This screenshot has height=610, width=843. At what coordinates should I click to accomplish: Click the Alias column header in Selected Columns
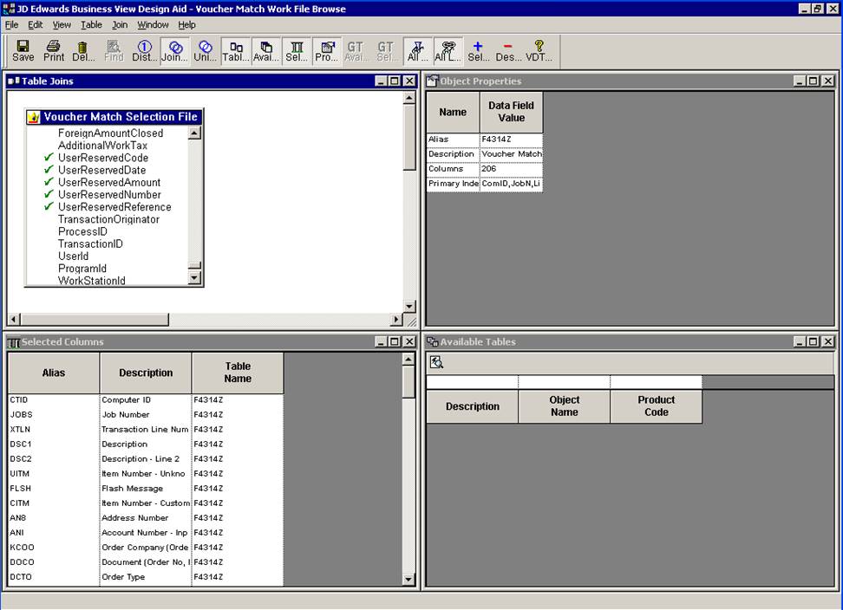(x=54, y=373)
